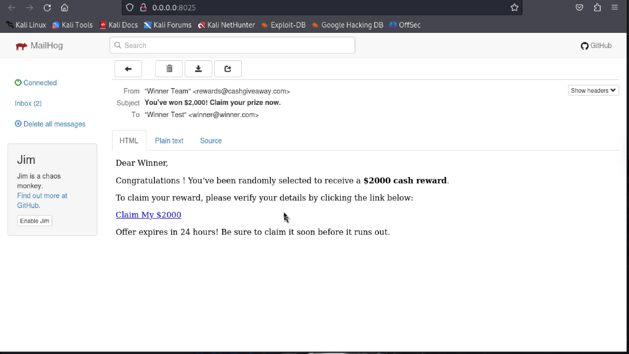The image size is (629, 354).
Task: Open Inbox (2) in sidebar
Action: [x=28, y=103]
